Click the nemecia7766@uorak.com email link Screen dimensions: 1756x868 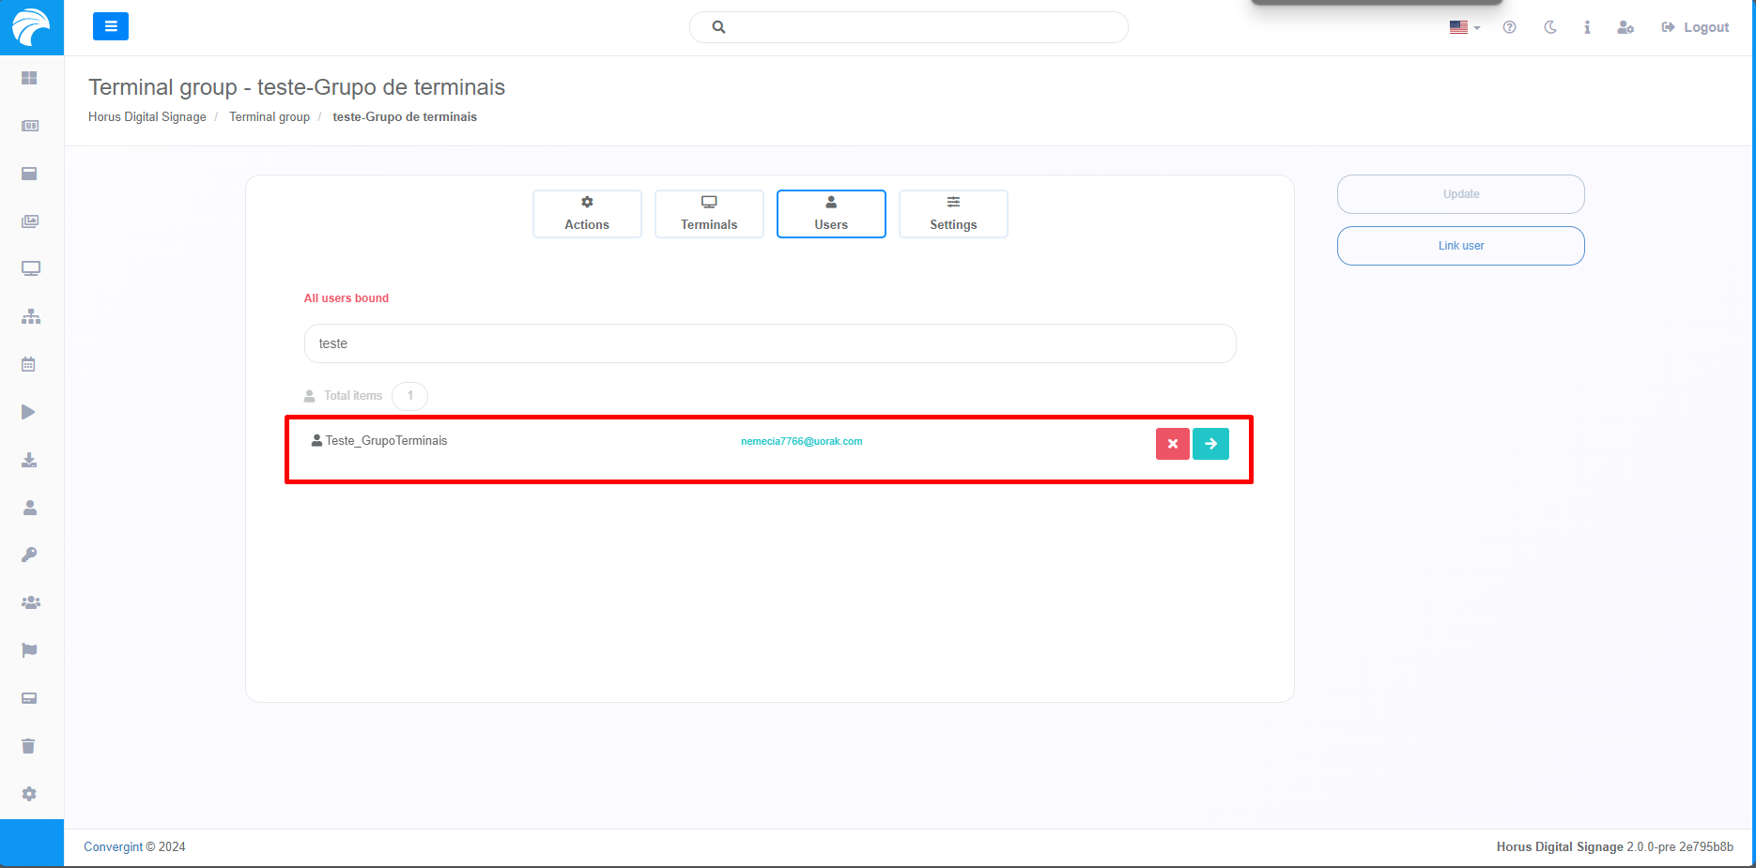point(801,441)
